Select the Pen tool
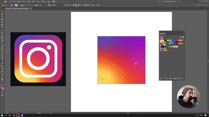Viewport: 209px width, 117px height. [2, 22]
